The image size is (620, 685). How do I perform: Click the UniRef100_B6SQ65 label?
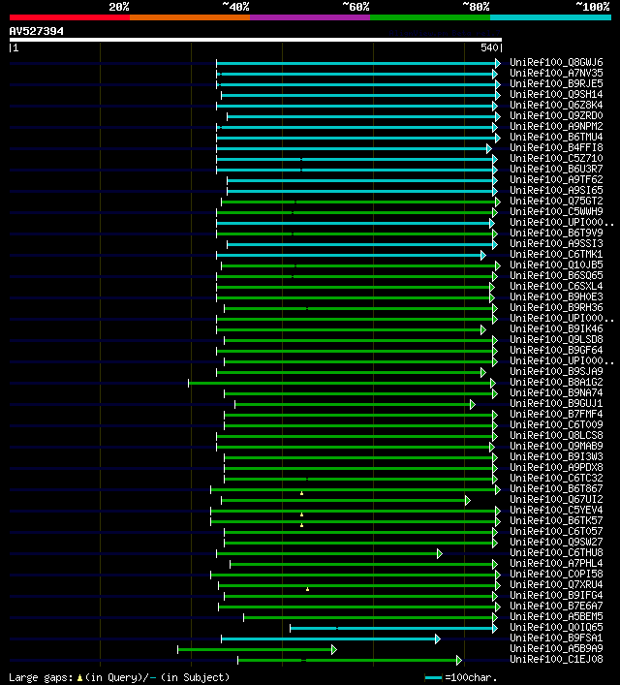tap(556, 275)
